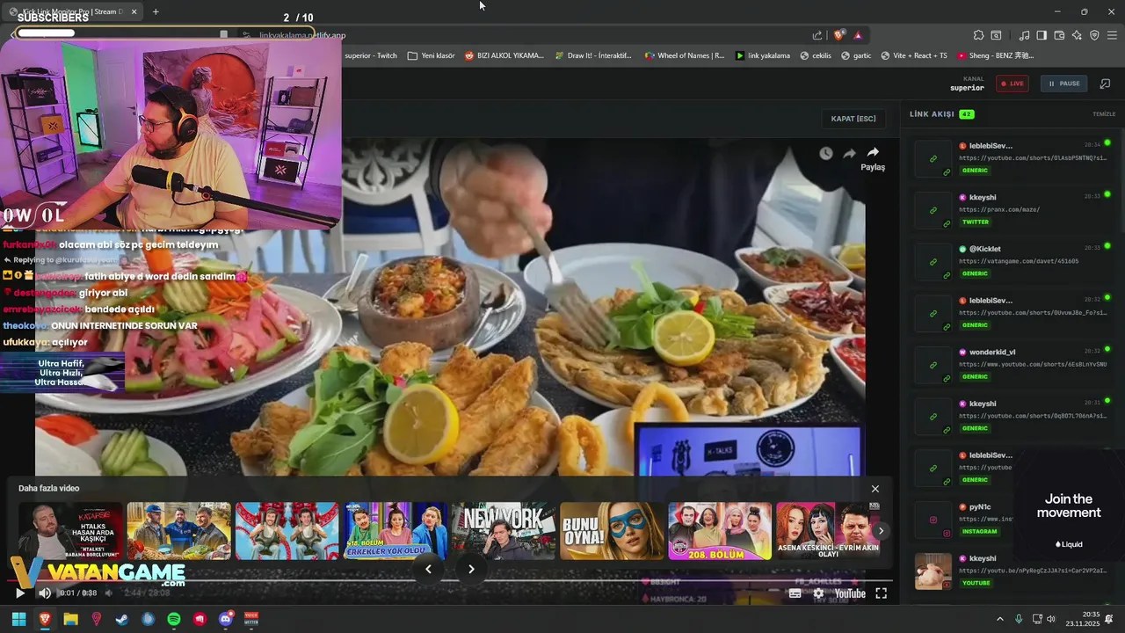Open the 'Vite + React + TS' bookmark
Screen dimensions: 1125x633
click(x=914, y=55)
